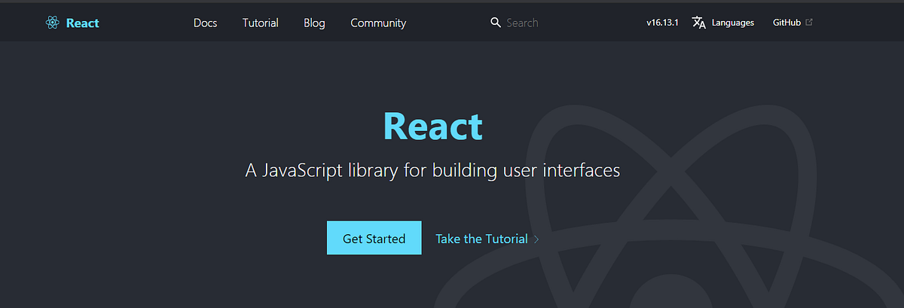This screenshot has height=308, width=904.
Task: Click the React home text in header
Action: (82, 23)
